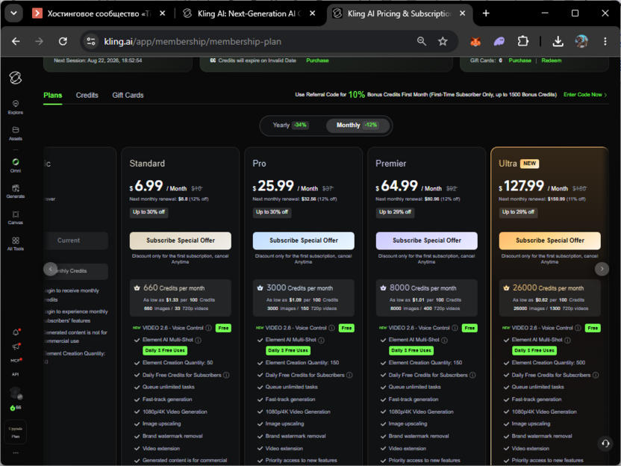Click Purchase next to Gift Cards
Viewport: 621px width, 466px height.
(519, 60)
